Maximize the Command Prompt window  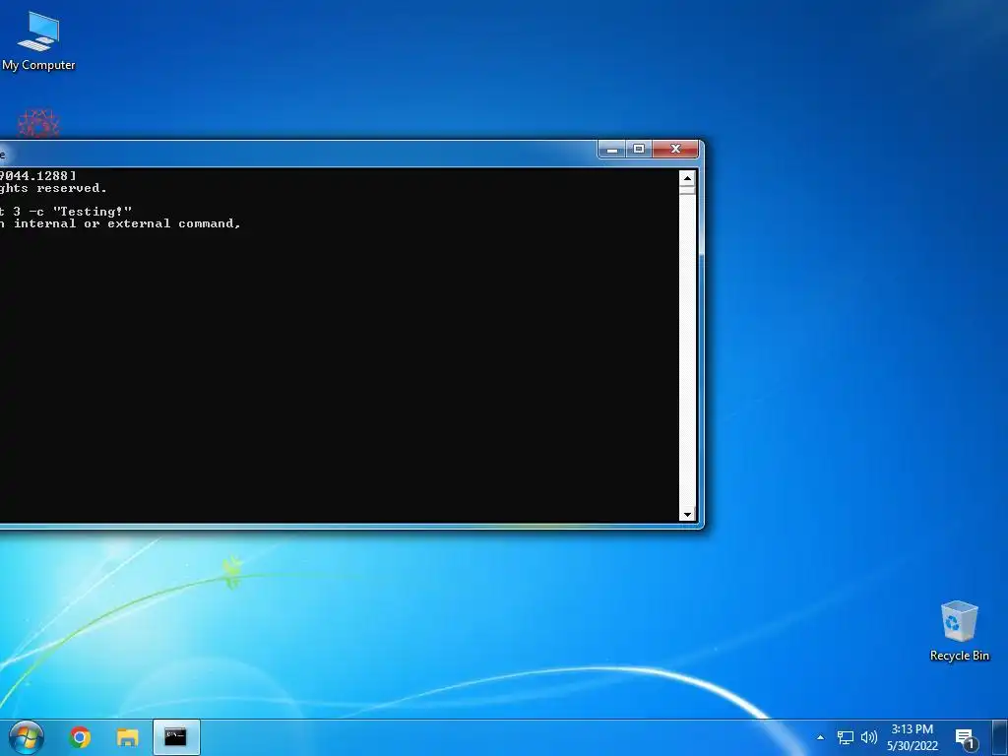639,150
